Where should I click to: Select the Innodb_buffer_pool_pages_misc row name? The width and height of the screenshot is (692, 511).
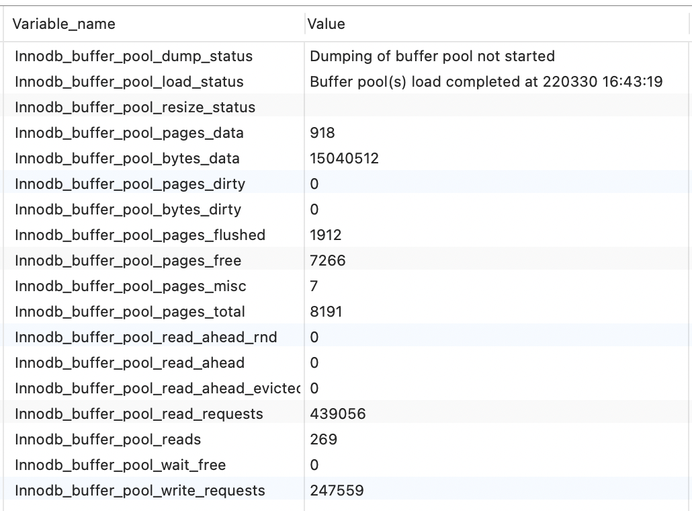click(130, 286)
